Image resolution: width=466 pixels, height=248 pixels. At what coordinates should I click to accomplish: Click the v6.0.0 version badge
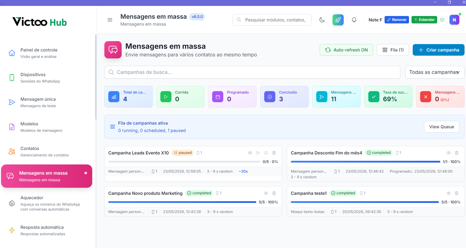point(197,17)
